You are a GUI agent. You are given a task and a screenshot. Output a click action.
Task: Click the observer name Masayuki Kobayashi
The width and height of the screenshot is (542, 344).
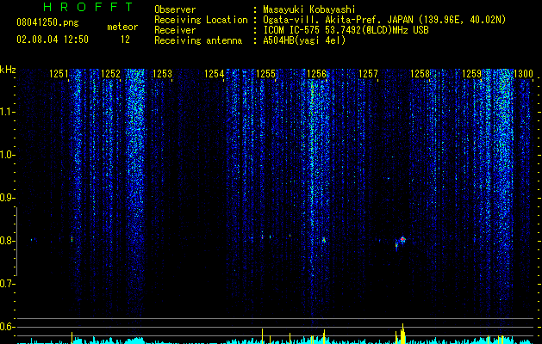309,9
